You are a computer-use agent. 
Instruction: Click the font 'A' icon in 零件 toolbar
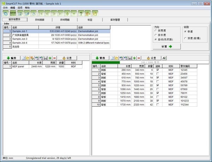[x=164, y=58]
